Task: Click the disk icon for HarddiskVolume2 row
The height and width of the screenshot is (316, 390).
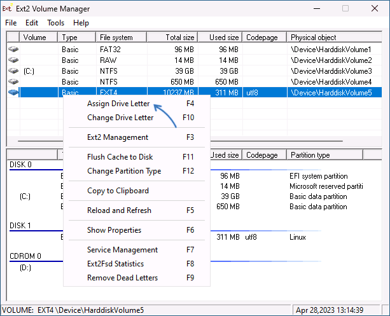Action: pos(13,60)
